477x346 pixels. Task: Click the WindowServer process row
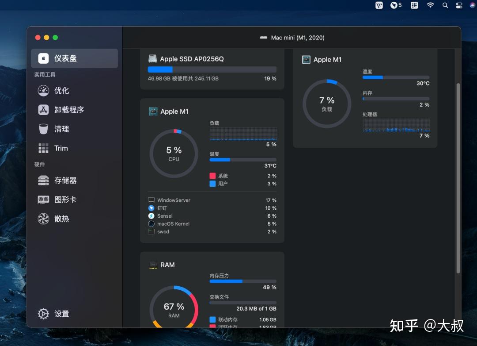coord(212,200)
